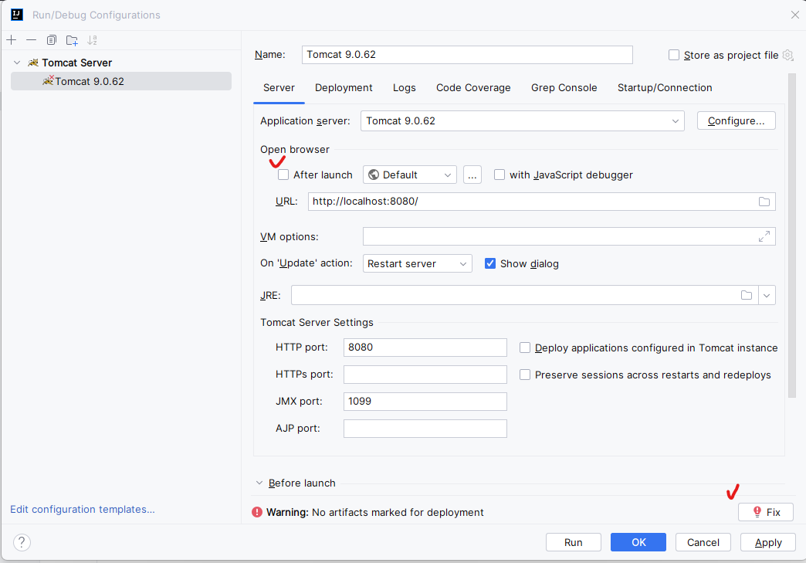The height and width of the screenshot is (563, 806).
Task: Confirm with the OK button
Action: (638, 542)
